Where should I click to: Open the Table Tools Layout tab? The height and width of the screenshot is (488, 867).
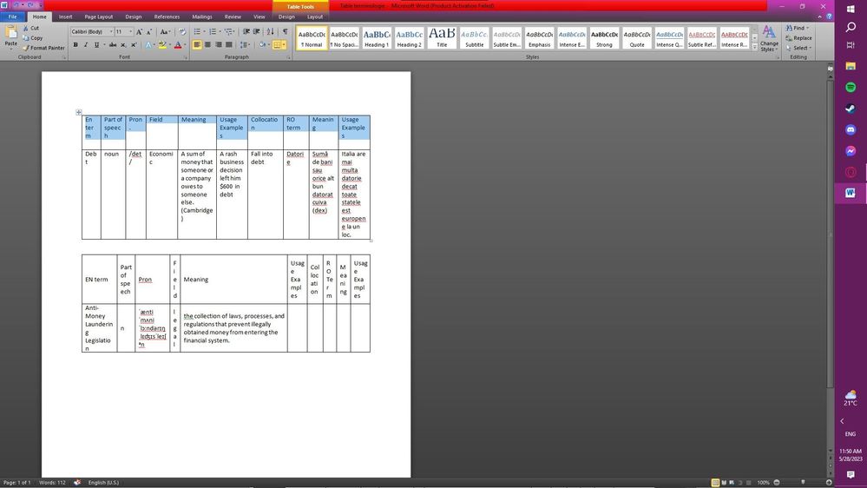(315, 16)
